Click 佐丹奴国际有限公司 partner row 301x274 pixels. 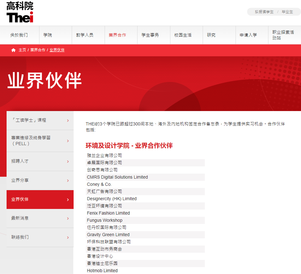coord(145,227)
